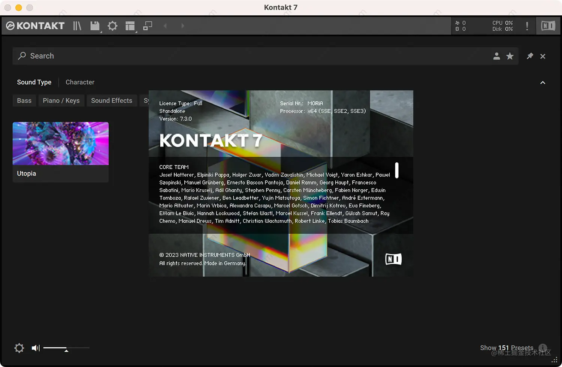Collapse the filter section with the chevron
This screenshot has width=562, height=367.
coord(543,82)
